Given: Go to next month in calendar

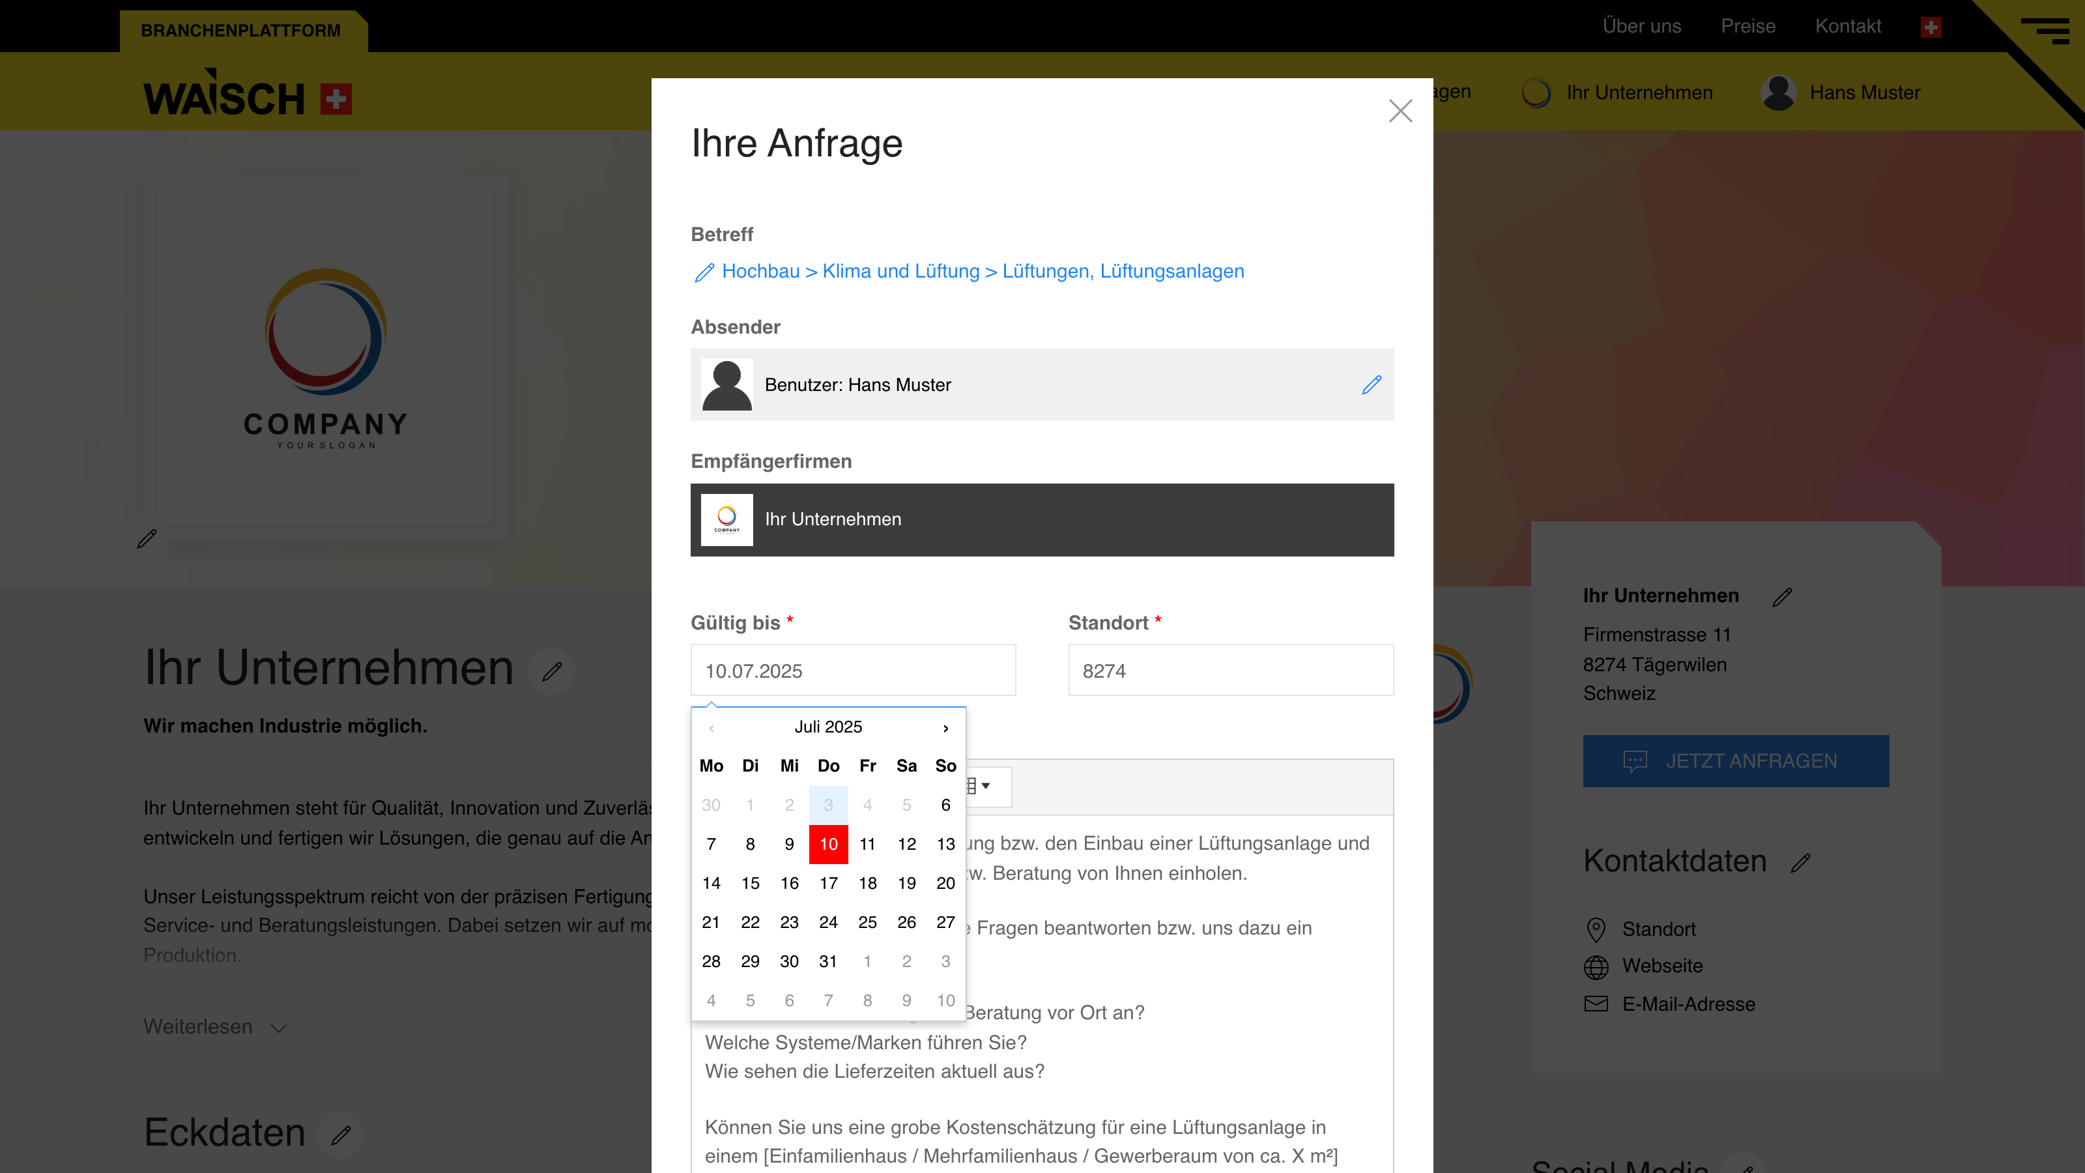Looking at the screenshot, I should (x=945, y=728).
